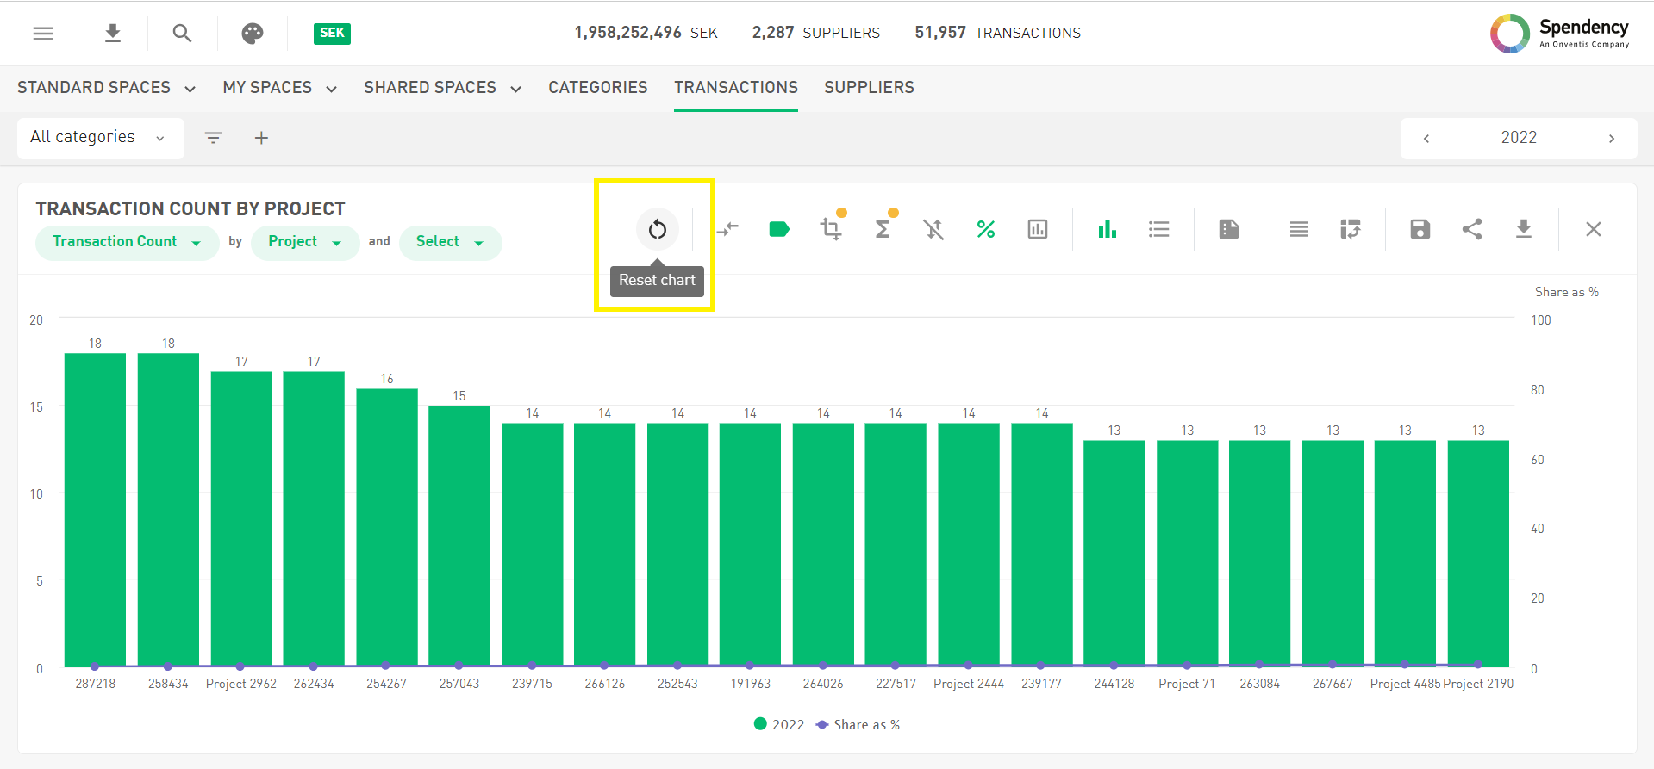The width and height of the screenshot is (1654, 769).
Task: Open the Transaction Count measure dropdown
Action: (127, 242)
